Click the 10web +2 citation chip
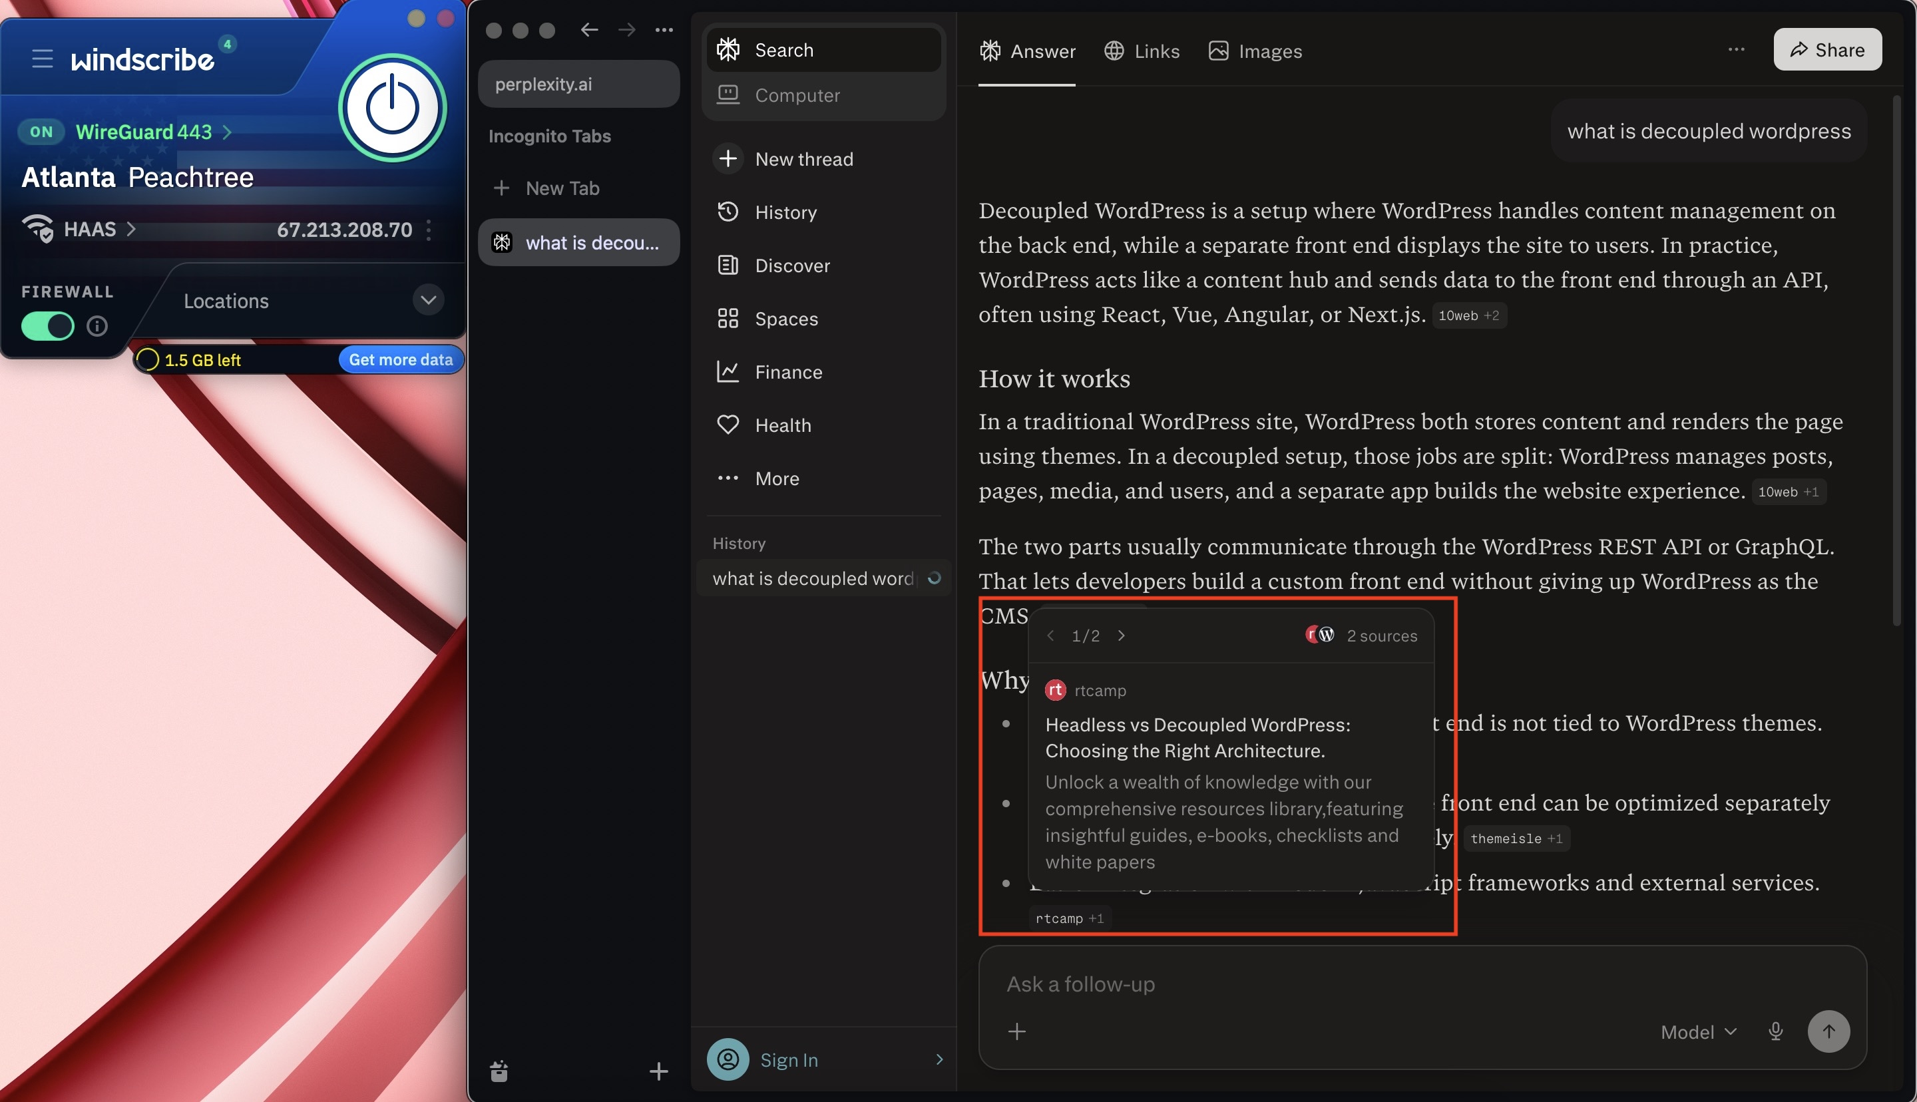Screen dimensions: 1917x1102 click(x=1469, y=315)
